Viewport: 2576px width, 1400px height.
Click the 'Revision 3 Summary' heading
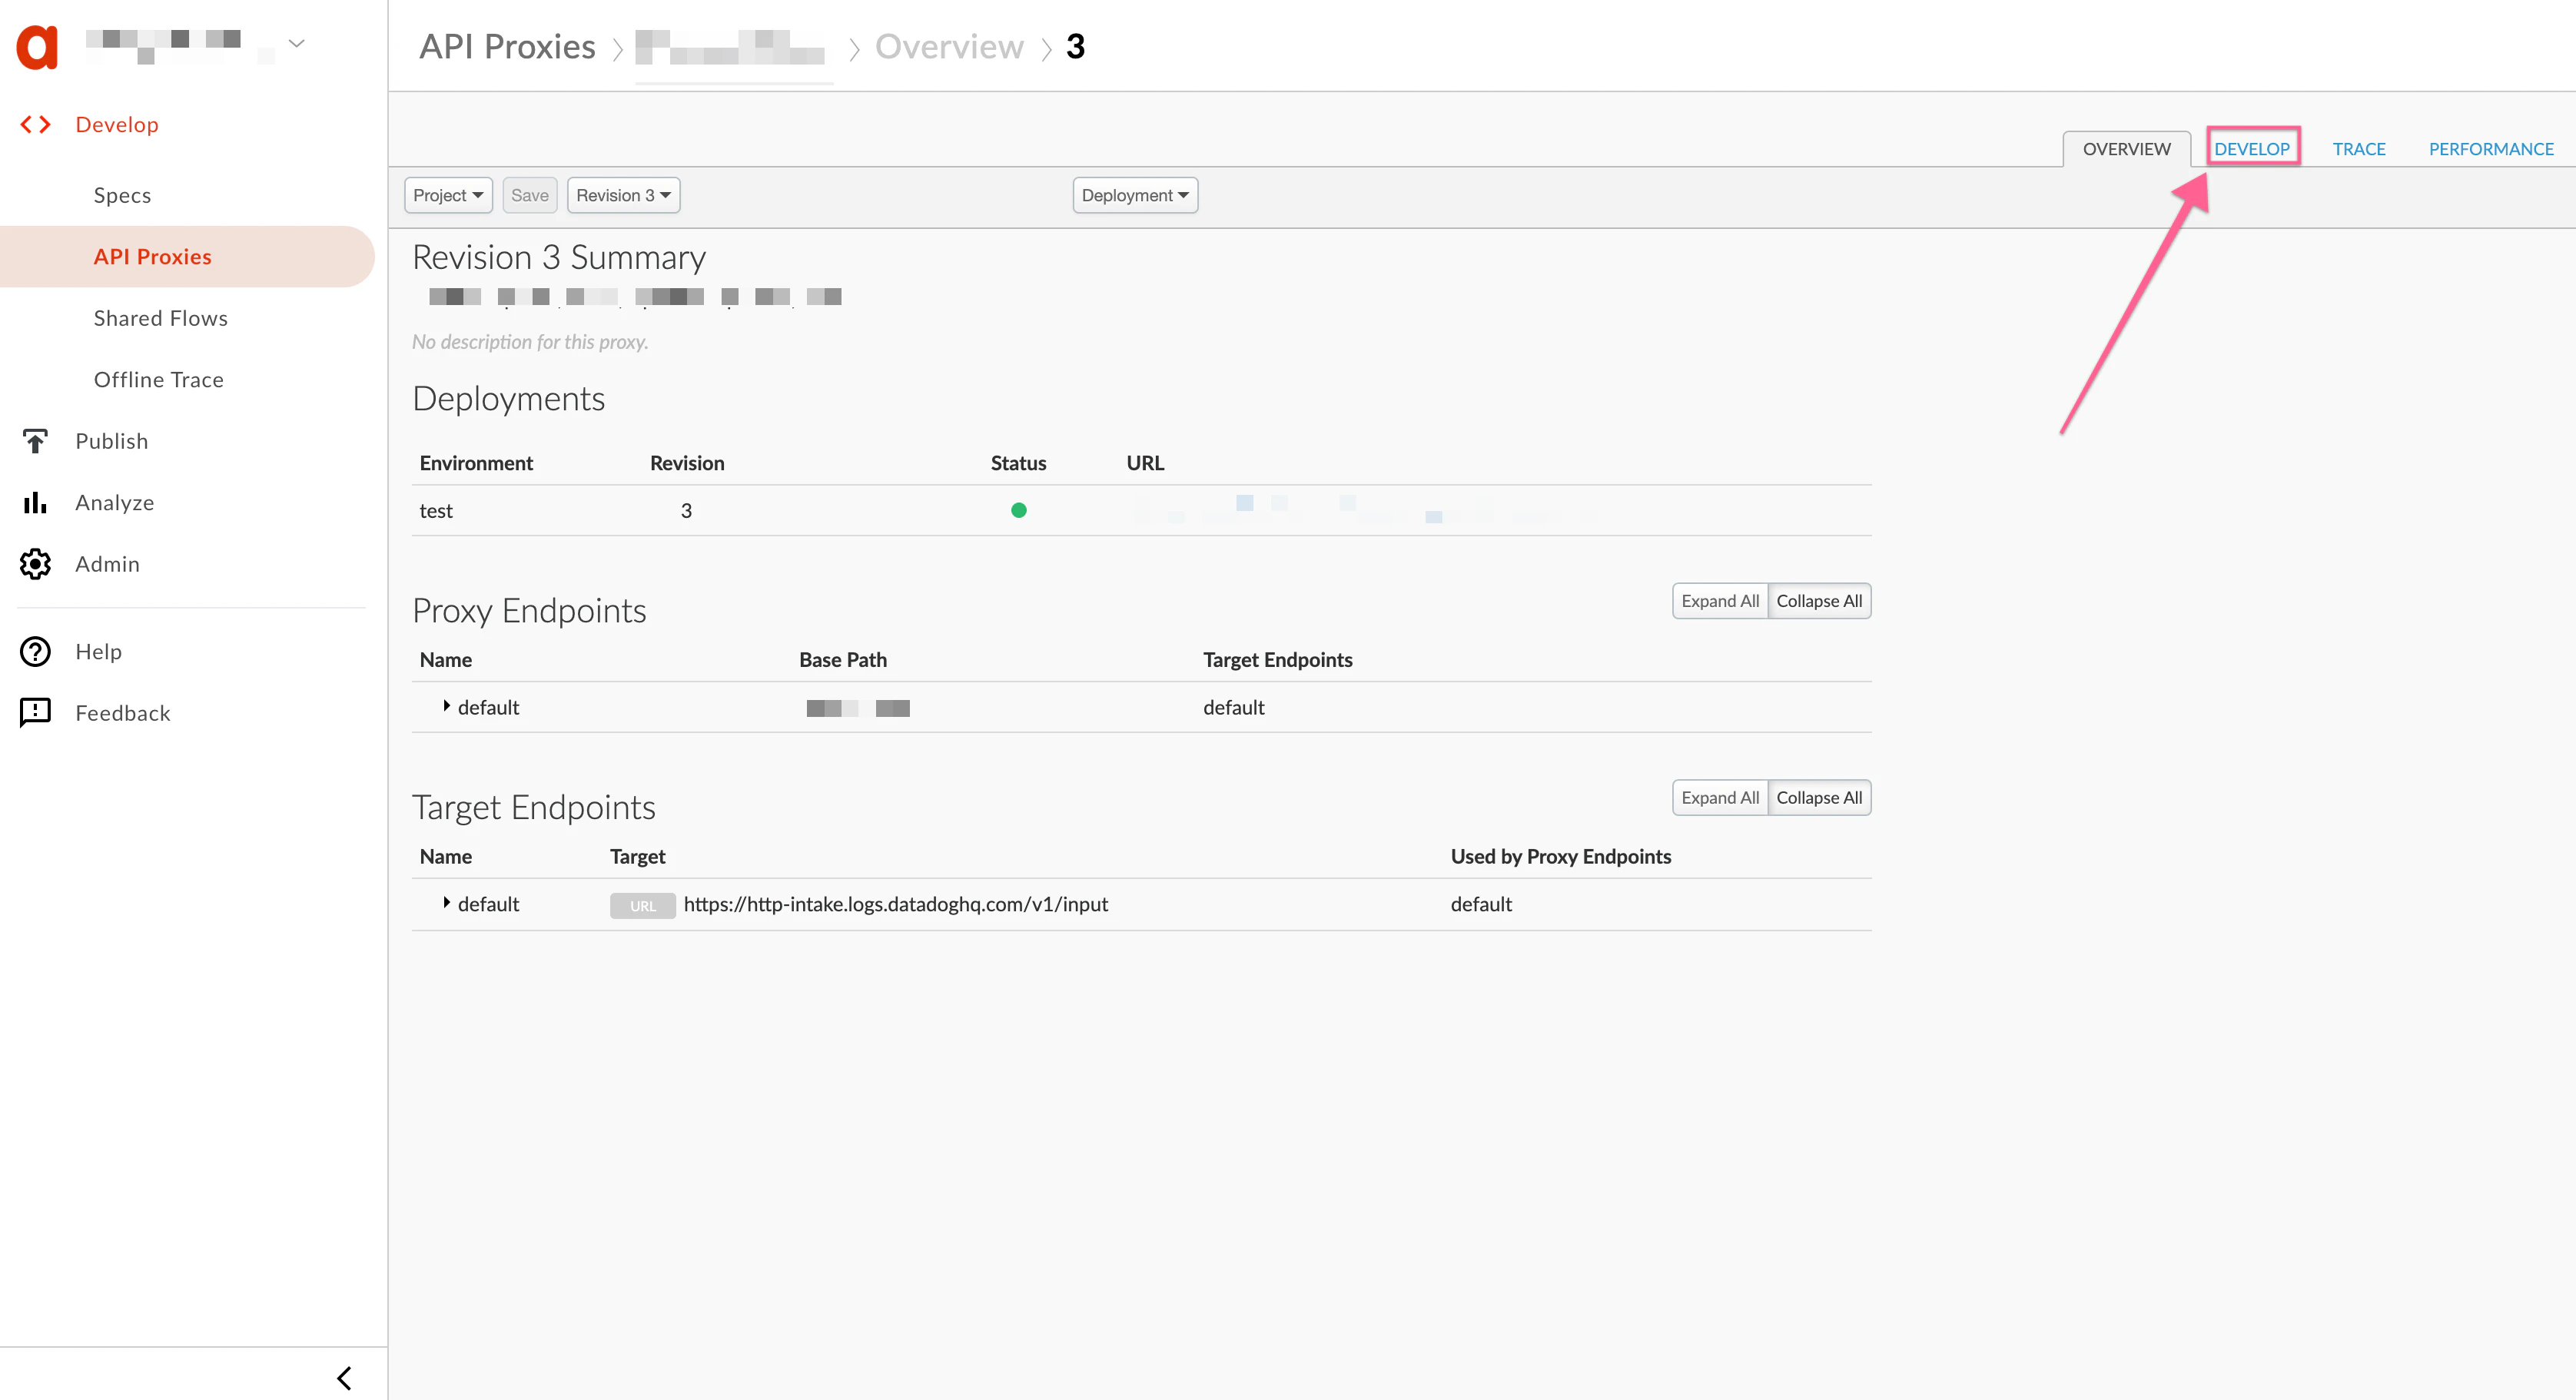pyautogui.click(x=559, y=257)
